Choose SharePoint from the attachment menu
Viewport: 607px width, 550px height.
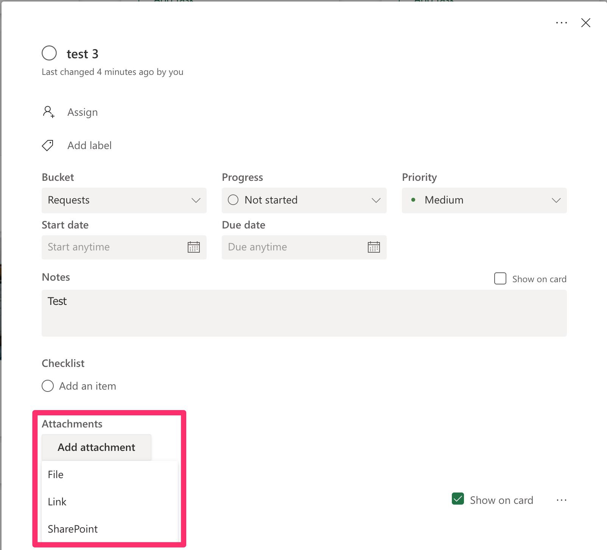tap(72, 529)
